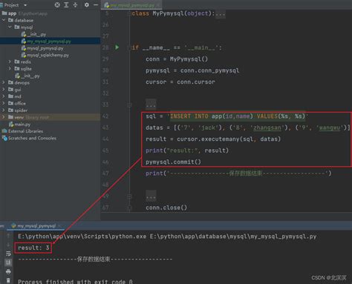
Task: Expand folded region fold marker at line 49
Action: pos(129,197)
